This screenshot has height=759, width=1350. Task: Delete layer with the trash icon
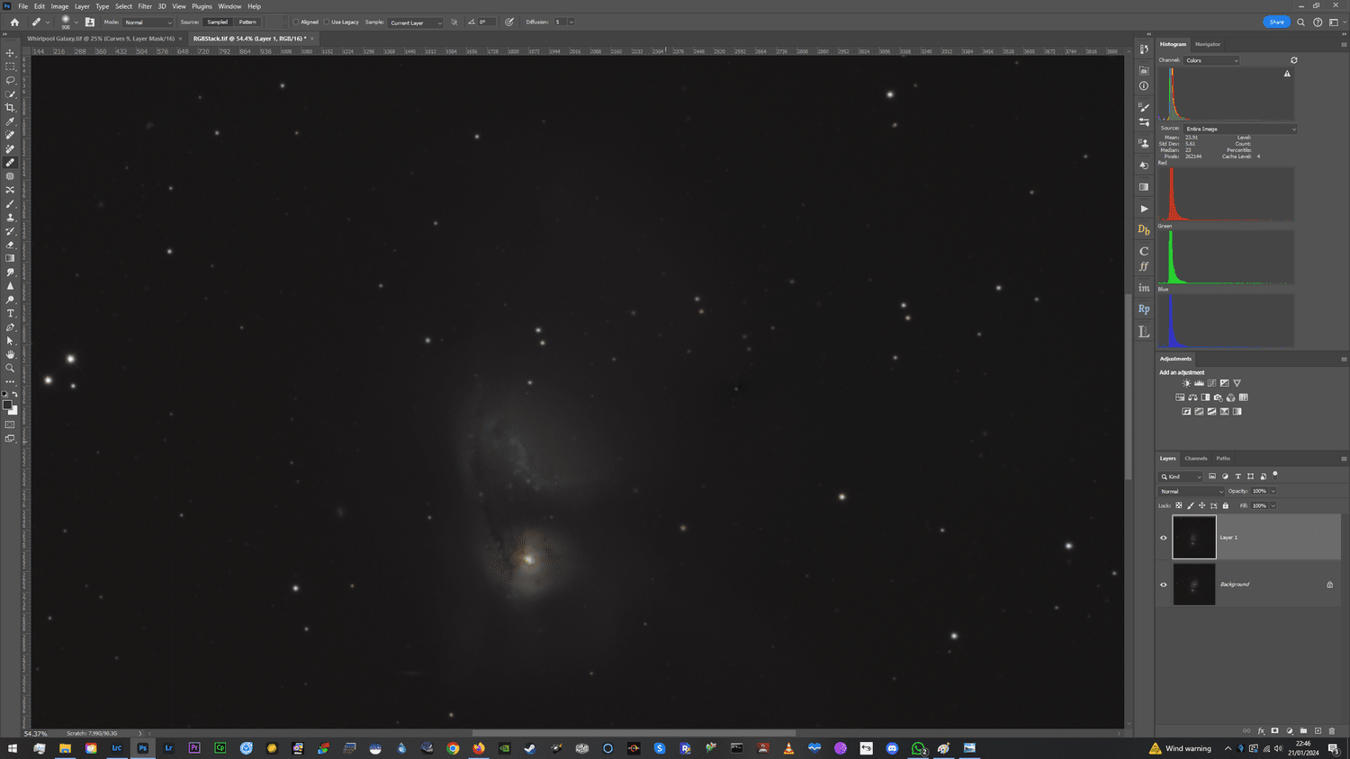(x=1332, y=731)
